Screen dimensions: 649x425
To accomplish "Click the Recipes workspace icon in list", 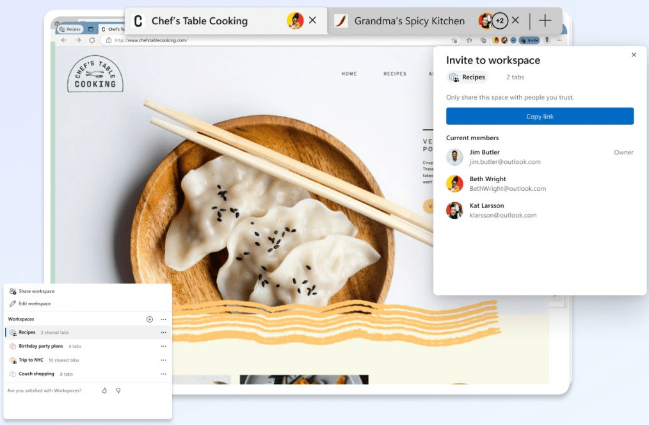I will (x=13, y=332).
